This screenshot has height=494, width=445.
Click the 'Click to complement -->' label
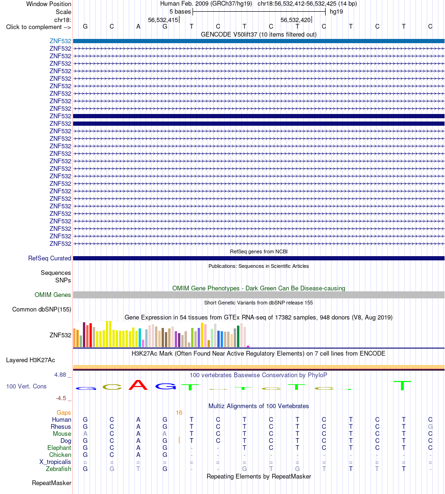pos(38,27)
